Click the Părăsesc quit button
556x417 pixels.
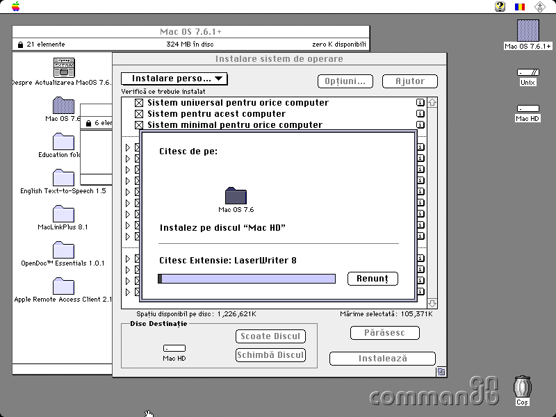385,333
